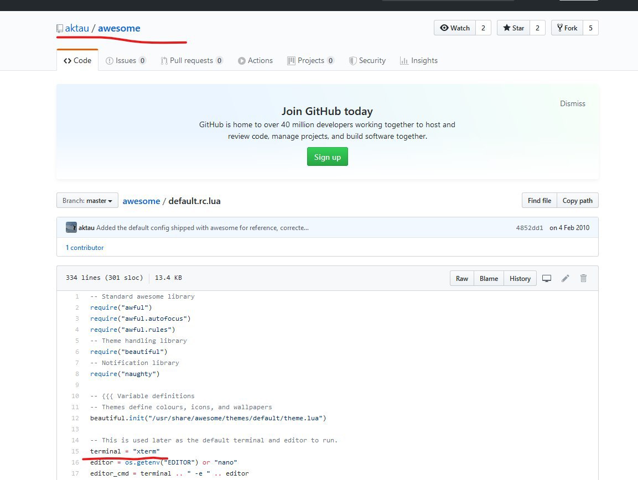The height and width of the screenshot is (480, 638).
Task: Click the pencil edit file icon
Action: click(565, 278)
